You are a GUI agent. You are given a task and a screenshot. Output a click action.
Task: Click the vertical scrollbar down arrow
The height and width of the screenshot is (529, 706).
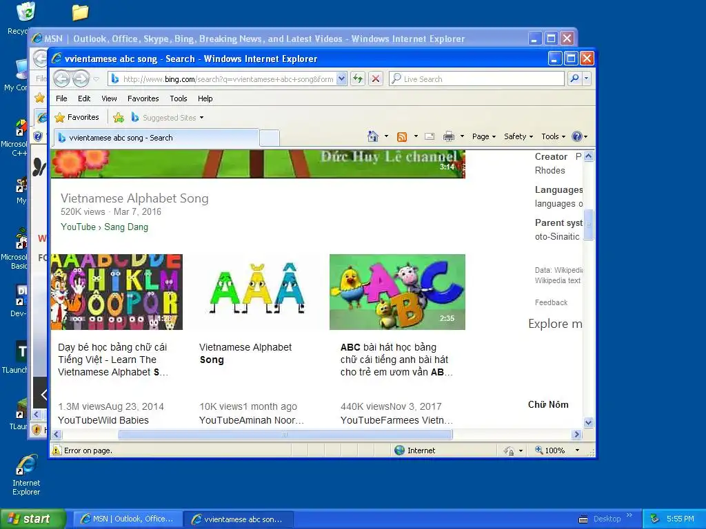588,422
